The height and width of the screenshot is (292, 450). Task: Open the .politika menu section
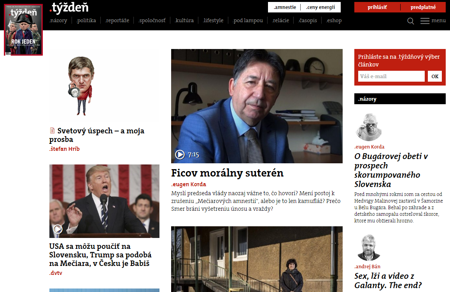tap(86, 20)
